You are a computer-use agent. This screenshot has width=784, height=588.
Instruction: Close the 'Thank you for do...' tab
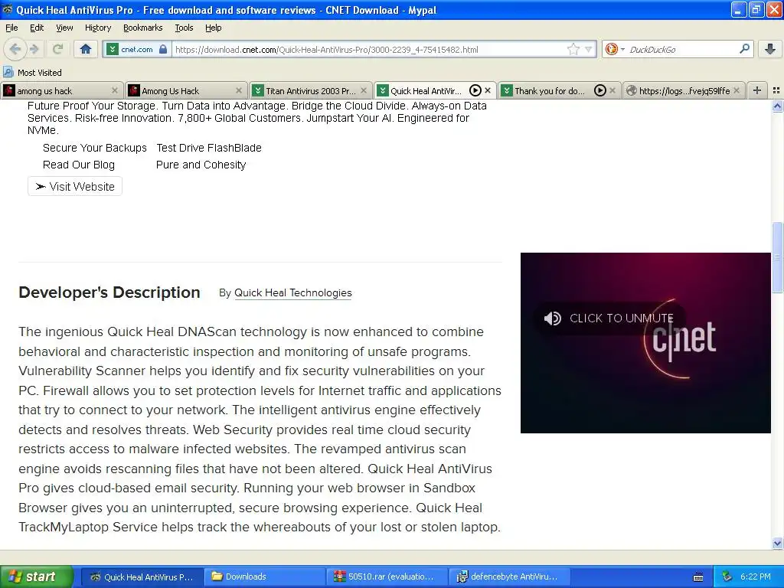pos(612,90)
